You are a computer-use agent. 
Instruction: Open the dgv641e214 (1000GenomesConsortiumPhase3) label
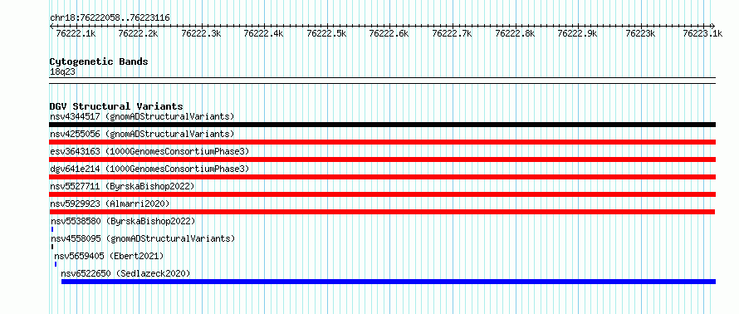point(149,169)
